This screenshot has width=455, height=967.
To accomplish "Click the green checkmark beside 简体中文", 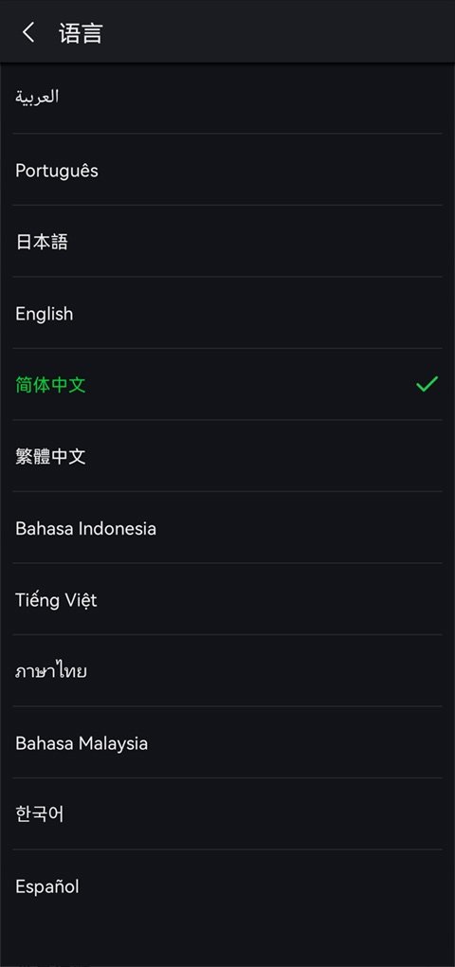I will pos(427,384).
